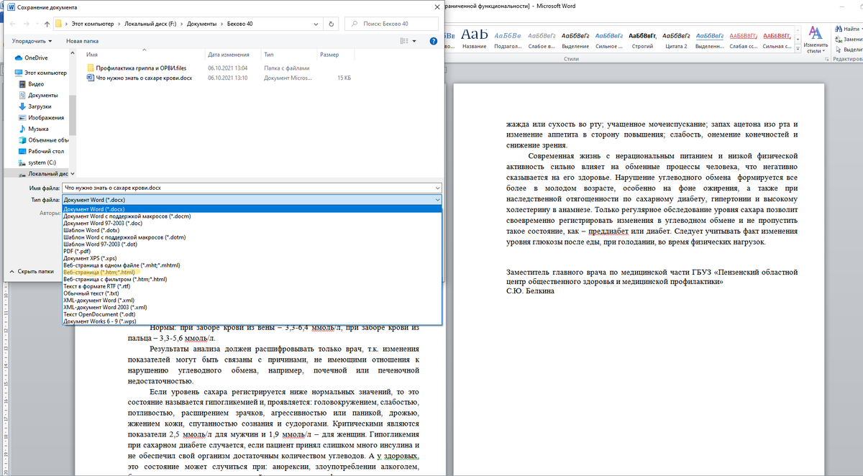Screen dimensions: 863x476
Task: Open Изменить стили dropdown in Word
Action: click(x=816, y=40)
